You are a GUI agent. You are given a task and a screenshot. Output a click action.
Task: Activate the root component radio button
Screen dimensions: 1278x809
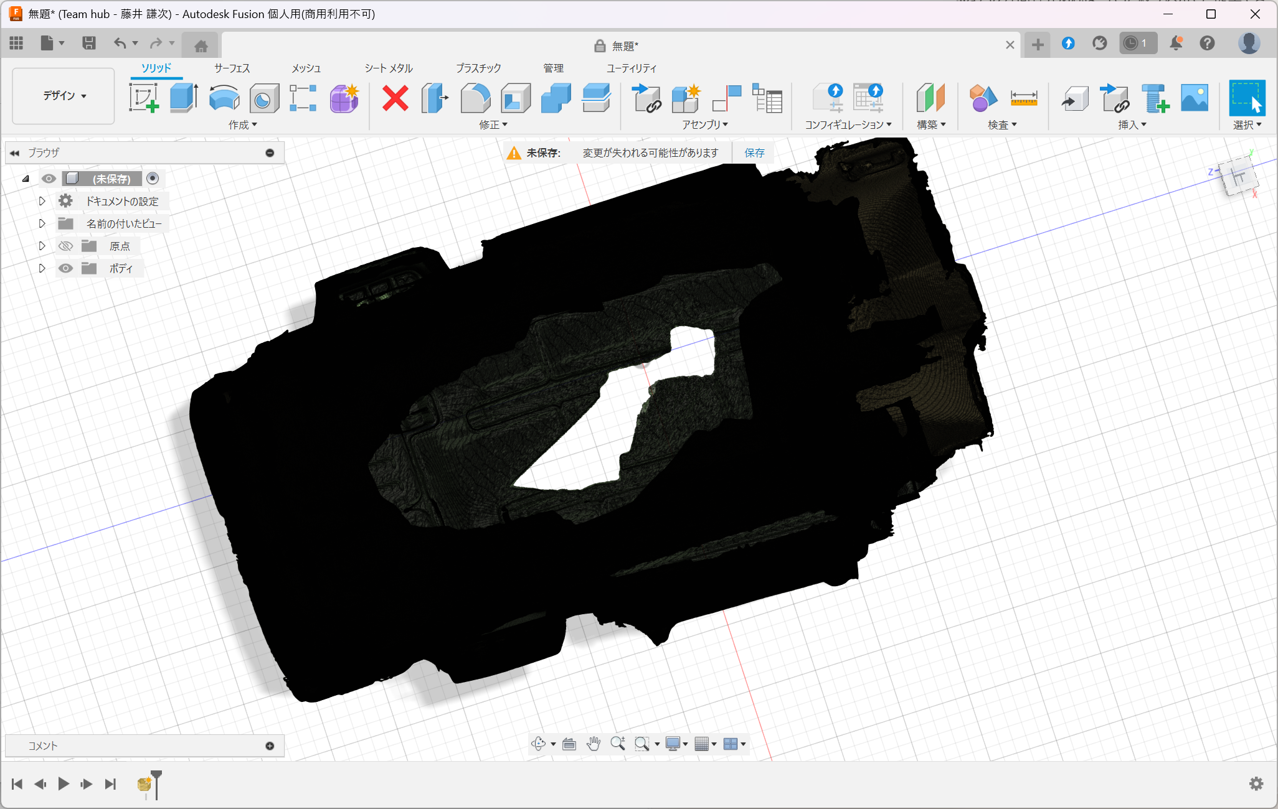tap(153, 179)
